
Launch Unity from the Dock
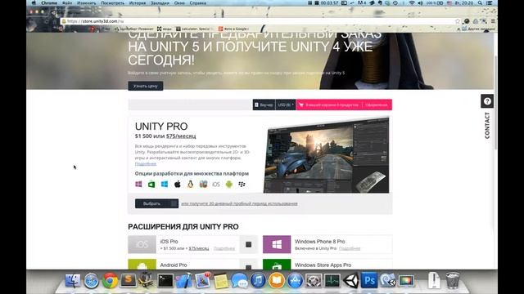(350, 281)
